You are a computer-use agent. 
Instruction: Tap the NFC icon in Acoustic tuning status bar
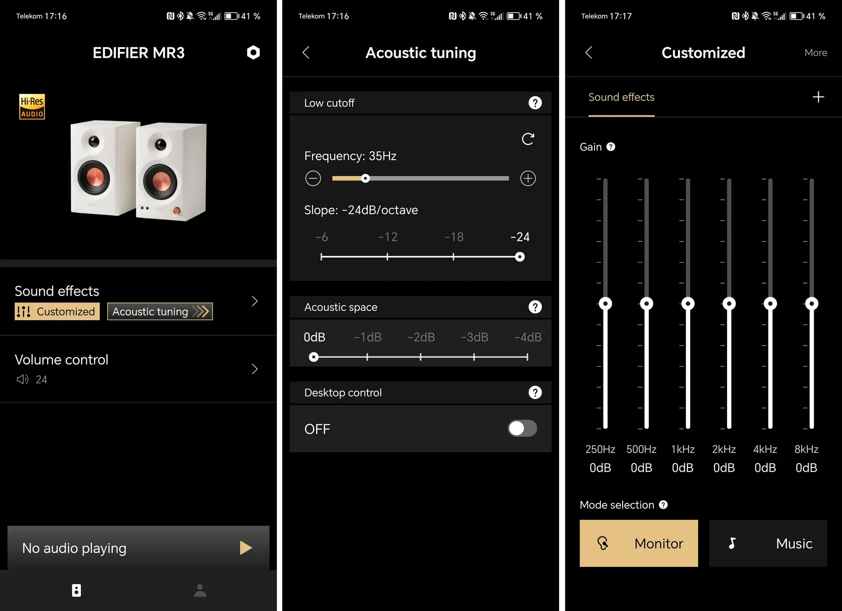click(453, 16)
